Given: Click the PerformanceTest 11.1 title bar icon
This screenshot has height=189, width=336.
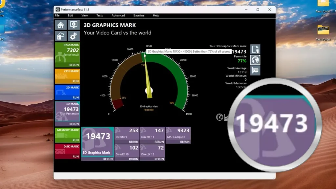Looking at the screenshot, I should (x=58, y=10).
